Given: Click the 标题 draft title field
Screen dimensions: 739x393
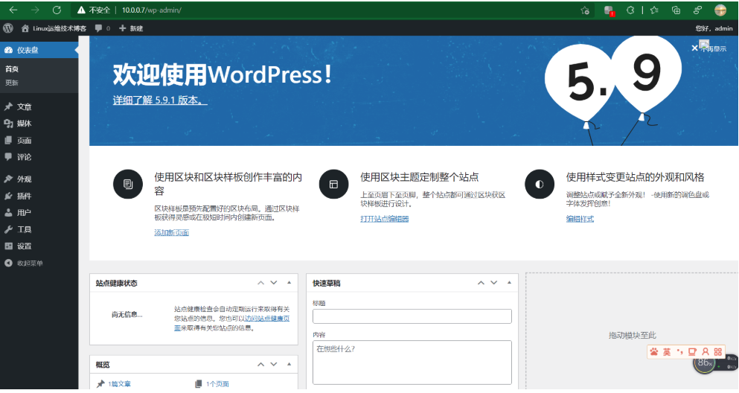Looking at the screenshot, I should tap(412, 316).
